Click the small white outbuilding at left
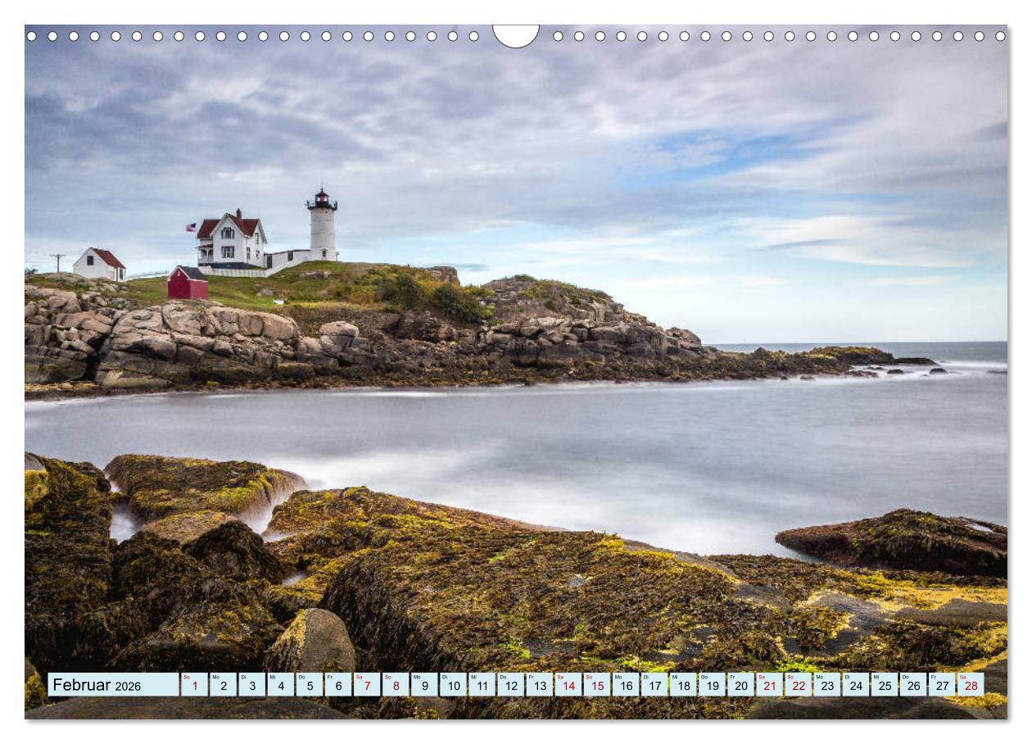 click(x=99, y=265)
